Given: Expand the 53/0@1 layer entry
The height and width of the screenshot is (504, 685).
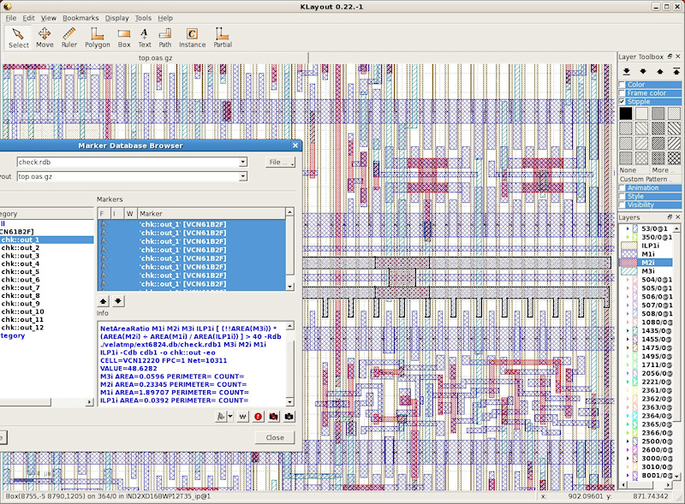Looking at the screenshot, I should [x=628, y=229].
